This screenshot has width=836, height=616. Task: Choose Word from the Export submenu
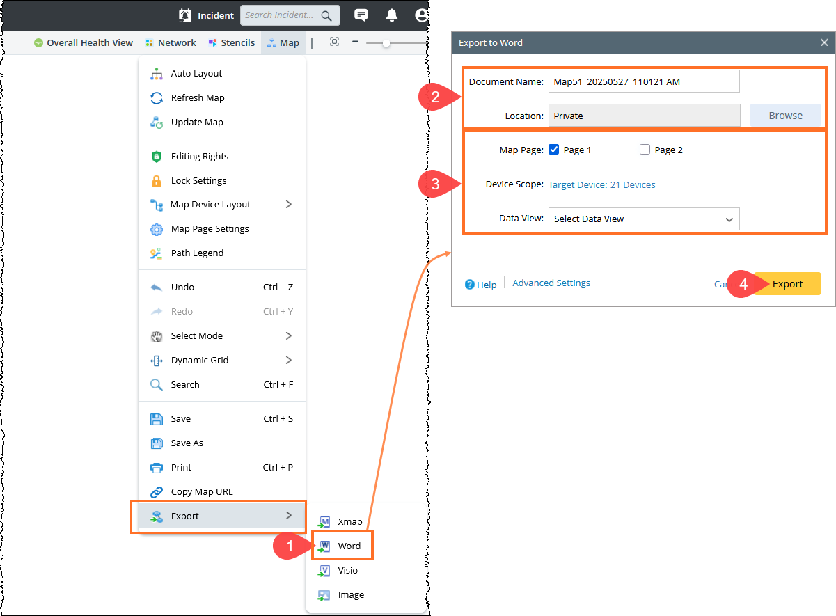(349, 546)
